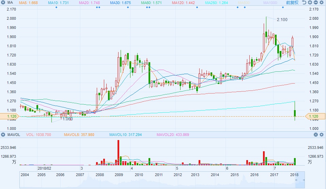Open MAVOL panel settings gear
The image size is (326, 189).
coord(322,135)
